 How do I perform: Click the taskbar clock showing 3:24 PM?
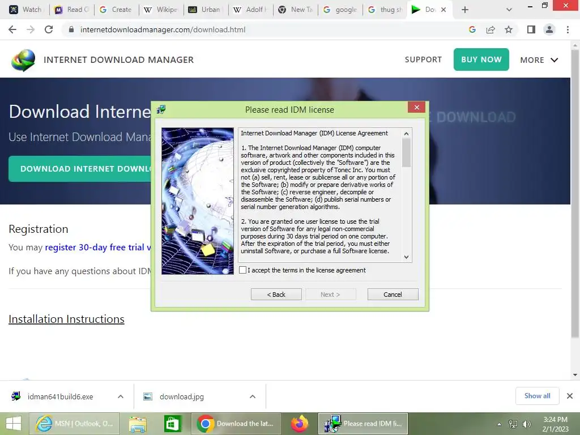tap(555, 424)
